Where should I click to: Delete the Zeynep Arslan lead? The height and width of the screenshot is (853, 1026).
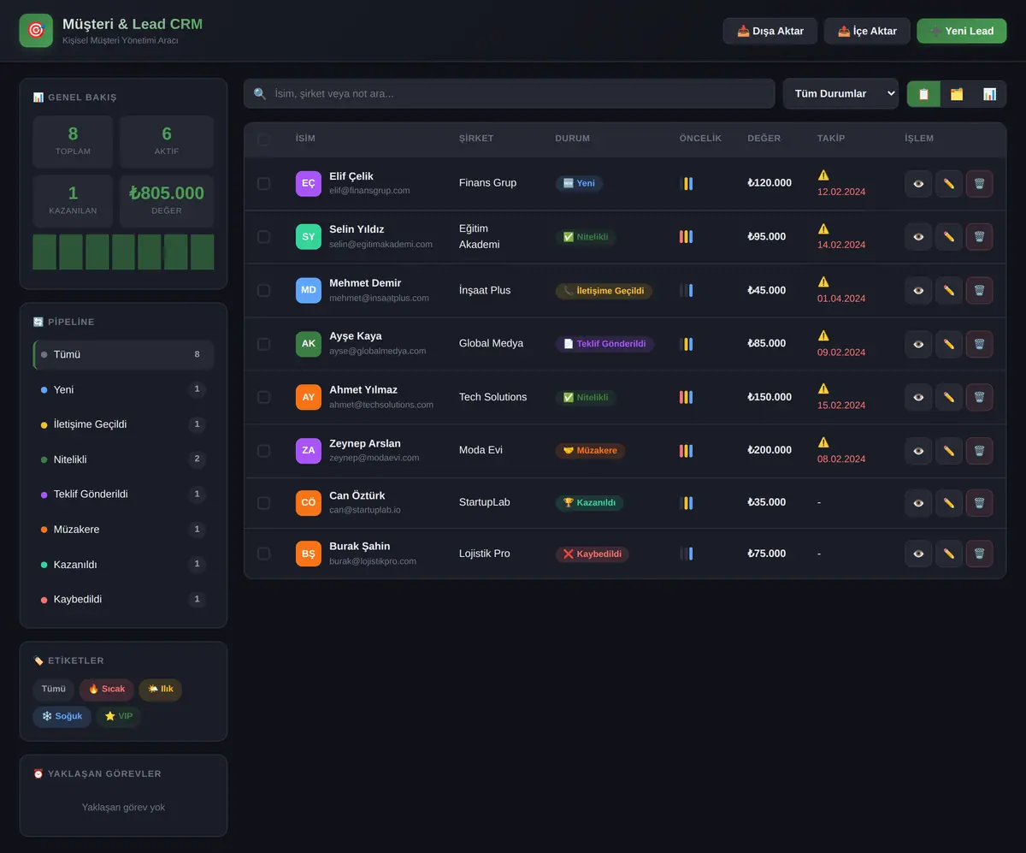pyautogui.click(x=979, y=451)
